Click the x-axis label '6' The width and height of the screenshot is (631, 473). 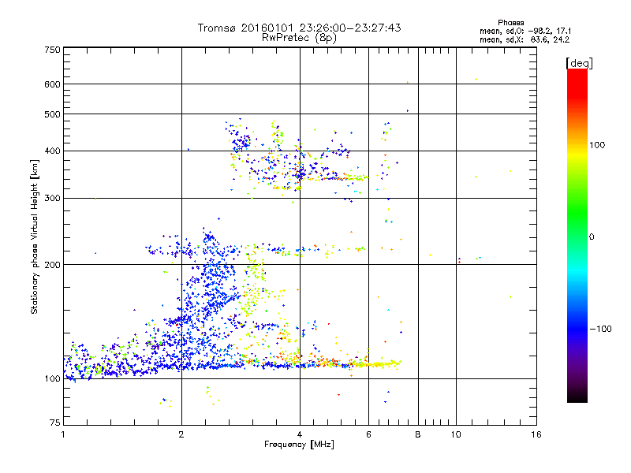(368, 434)
